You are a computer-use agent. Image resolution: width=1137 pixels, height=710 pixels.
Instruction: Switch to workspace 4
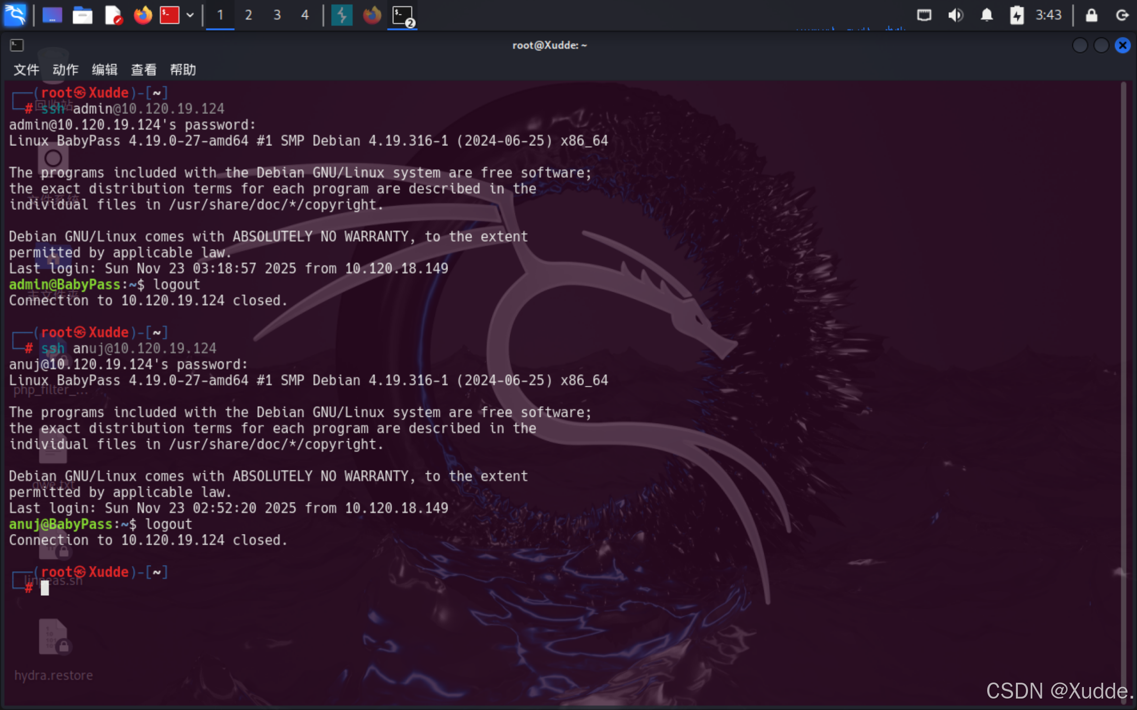coord(305,15)
